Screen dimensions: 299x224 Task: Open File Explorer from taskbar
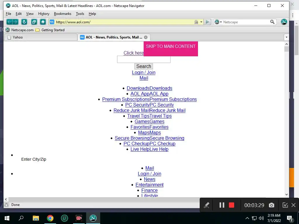[36, 218]
